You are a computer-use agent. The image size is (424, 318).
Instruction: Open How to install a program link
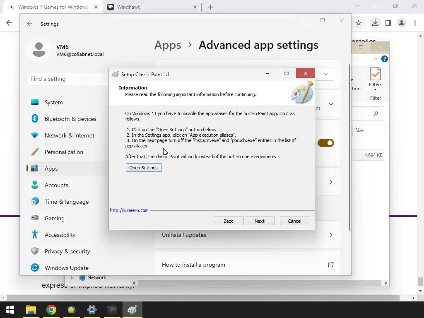(248, 265)
